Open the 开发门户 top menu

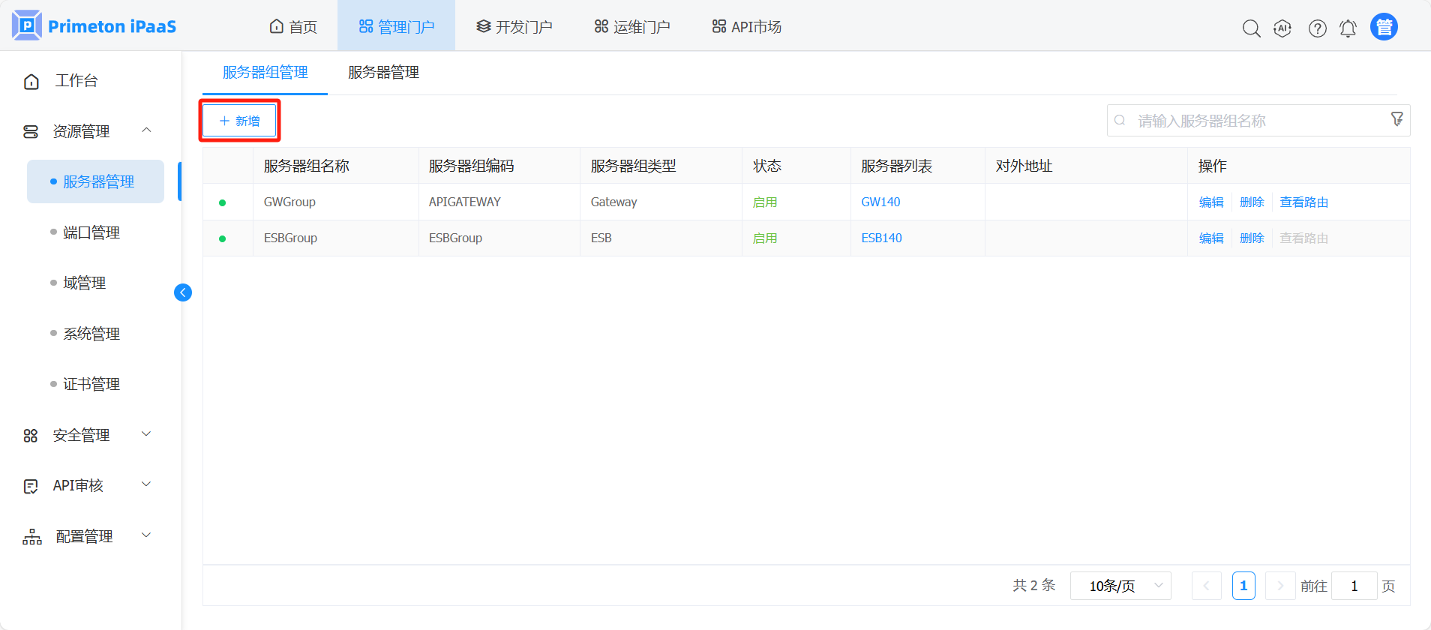tap(514, 27)
